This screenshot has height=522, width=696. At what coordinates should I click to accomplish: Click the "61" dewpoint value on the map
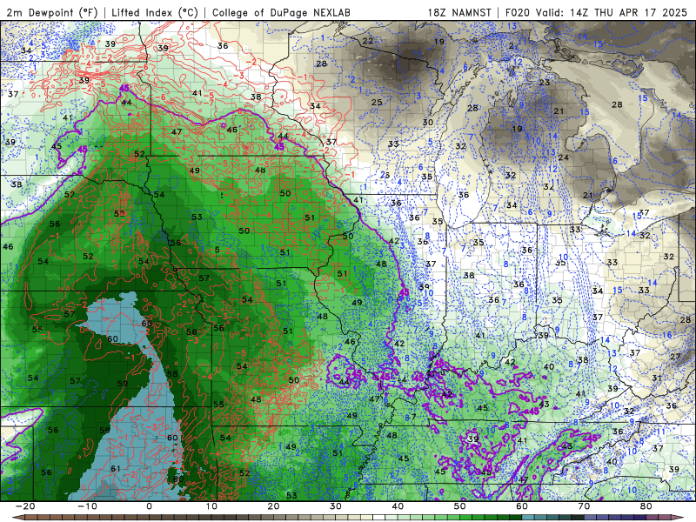(x=116, y=469)
